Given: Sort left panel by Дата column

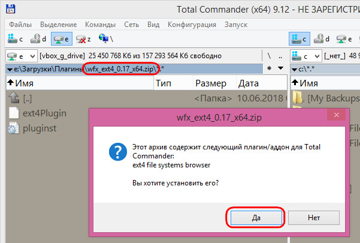Looking at the screenshot, I should click(261, 83).
